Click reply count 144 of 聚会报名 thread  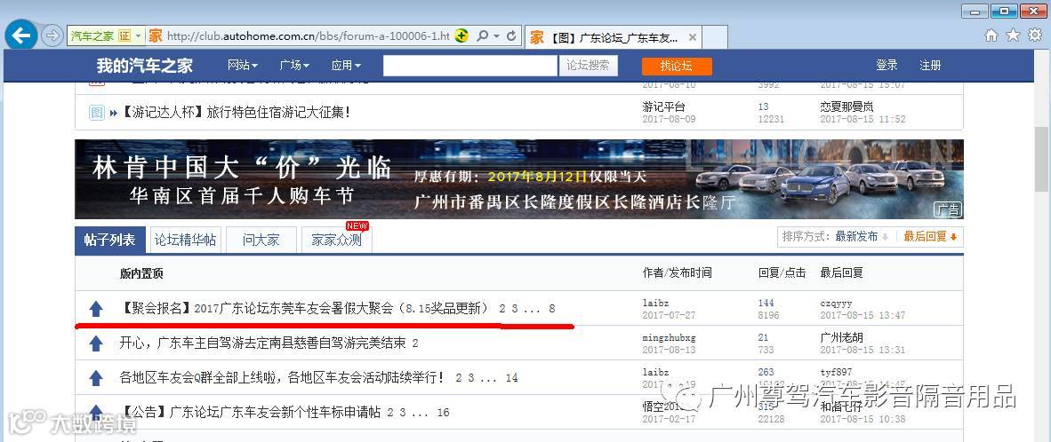click(766, 304)
